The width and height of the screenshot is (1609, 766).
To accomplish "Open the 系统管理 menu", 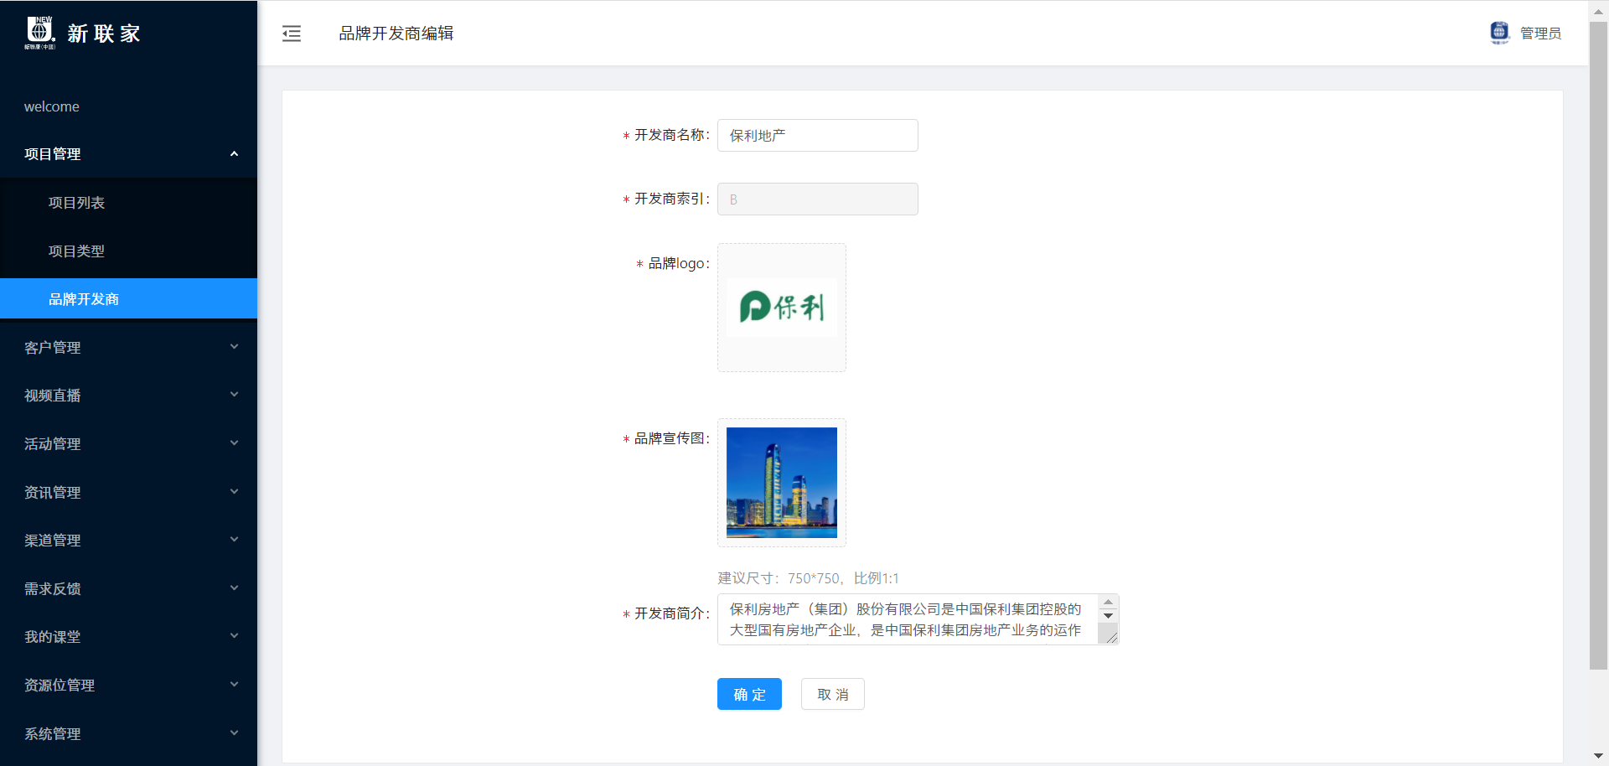I will click(x=128, y=733).
